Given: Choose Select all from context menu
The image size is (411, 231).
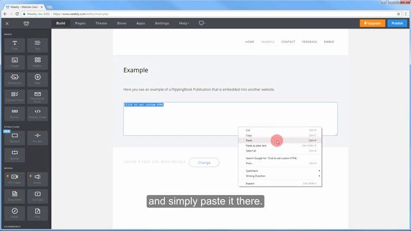Looking at the screenshot, I should tap(280, 151).
